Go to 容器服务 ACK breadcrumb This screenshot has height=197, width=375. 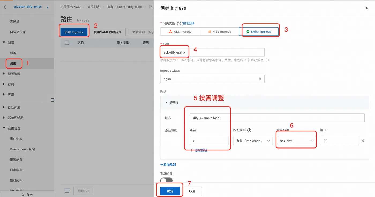70,7
